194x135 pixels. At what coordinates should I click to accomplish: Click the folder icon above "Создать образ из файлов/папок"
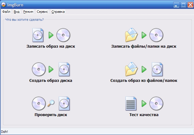coord(132,69)
